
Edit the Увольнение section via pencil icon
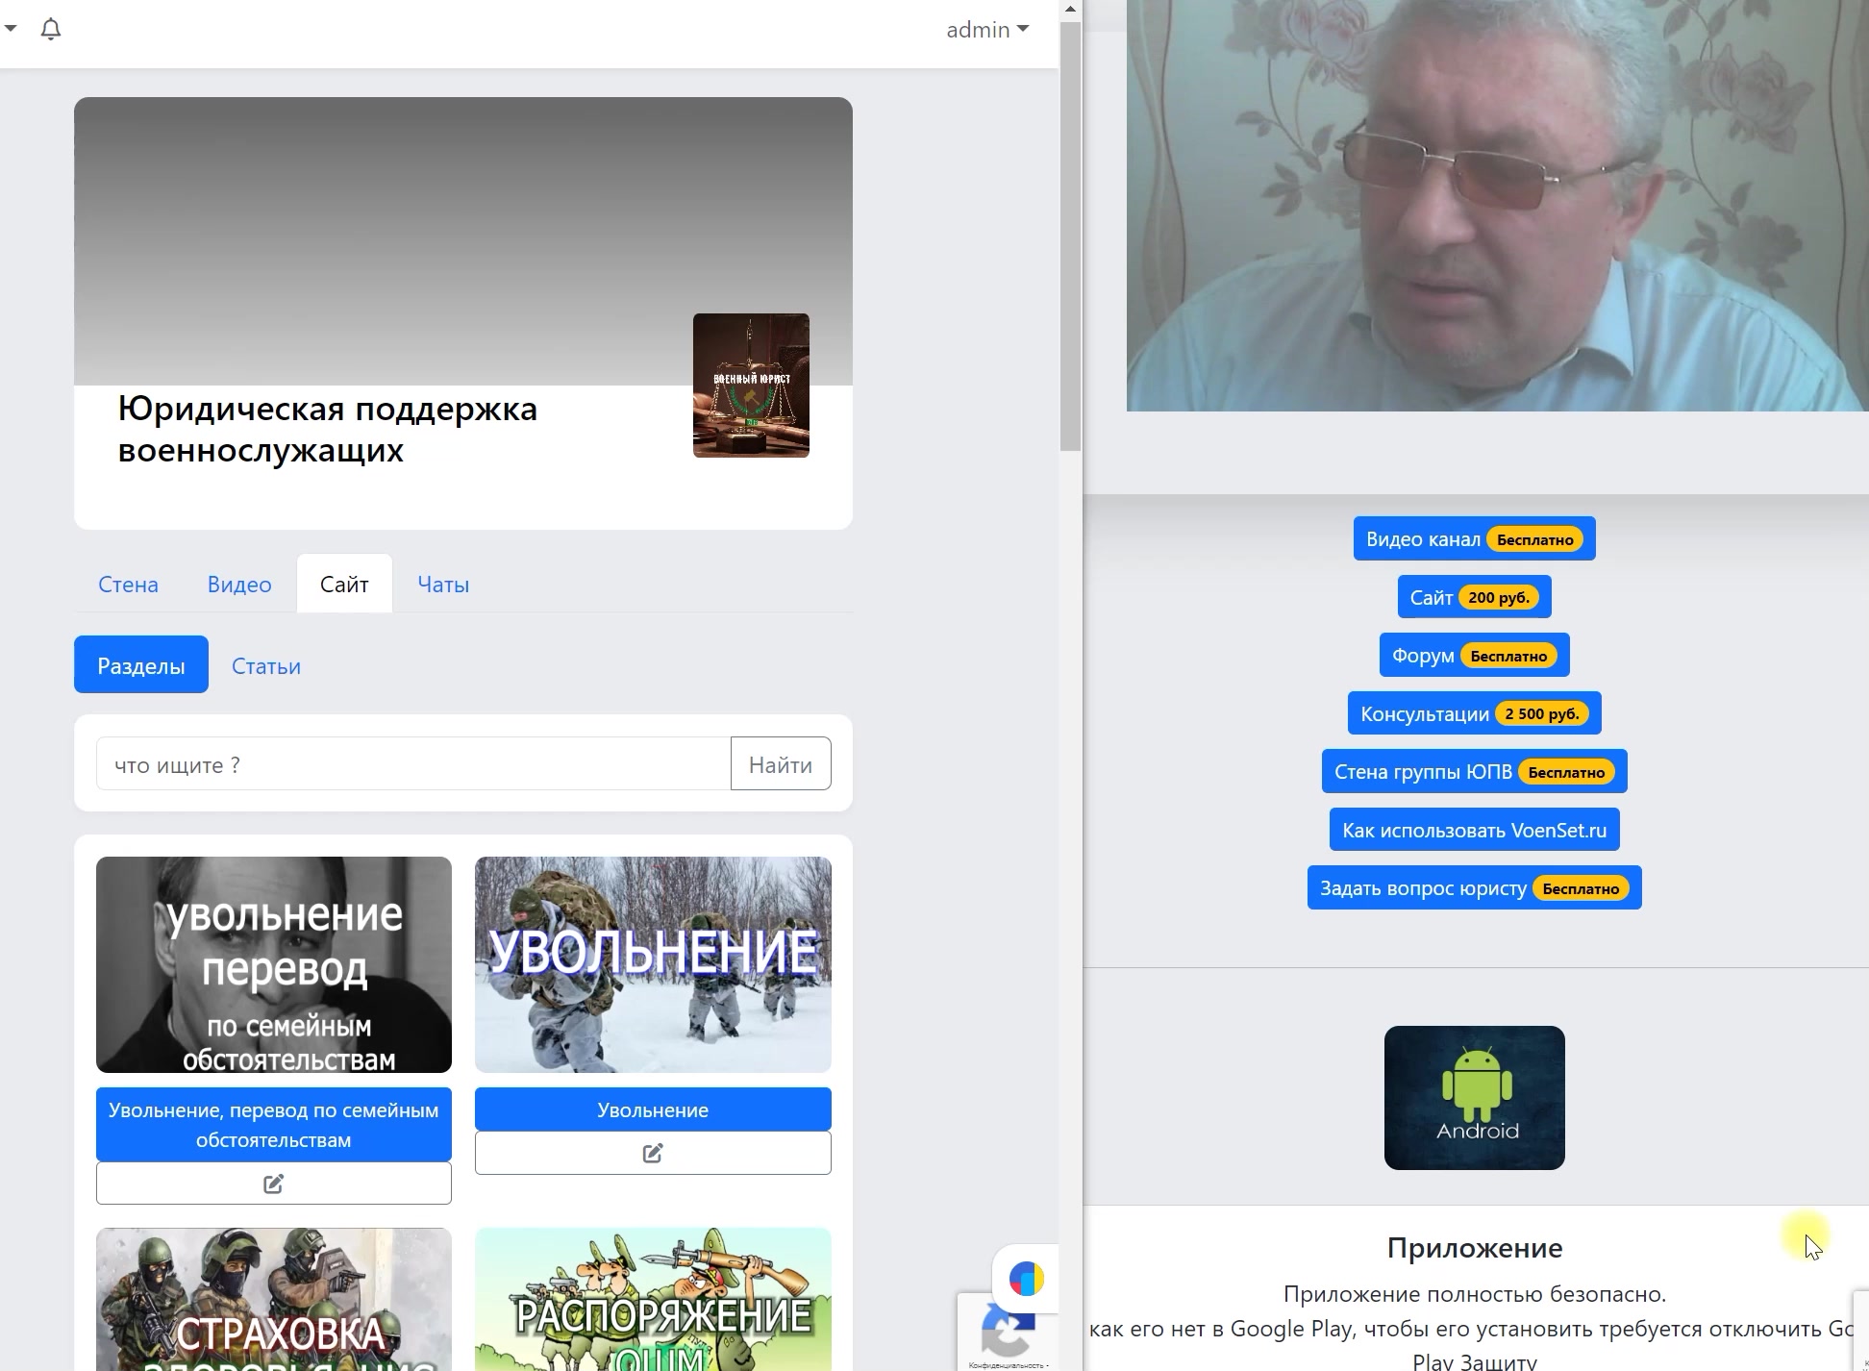[653, 1153]
